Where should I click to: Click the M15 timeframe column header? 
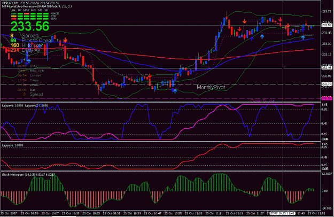(33, 10)
